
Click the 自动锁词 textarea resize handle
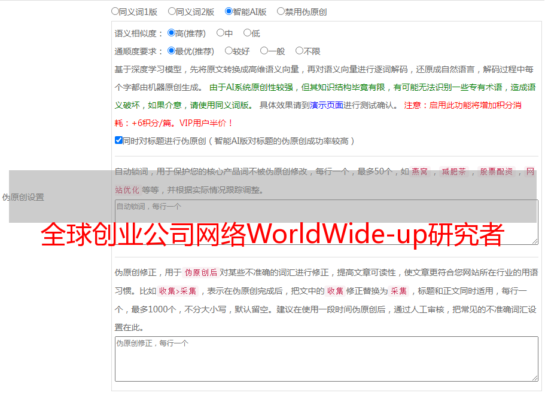pyautogui.click(x=535, y=241)
